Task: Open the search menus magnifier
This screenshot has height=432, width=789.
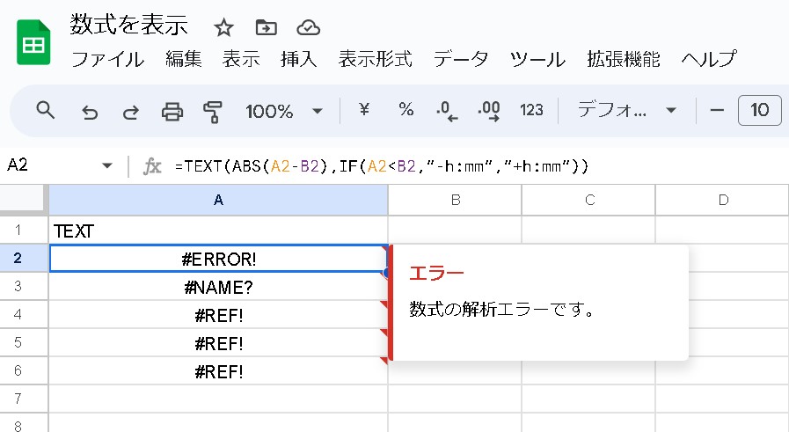Action: (x=45, y=110)
